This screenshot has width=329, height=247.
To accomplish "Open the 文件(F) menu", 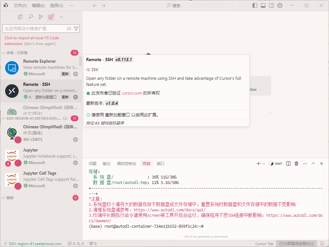I will click(20, 6).
